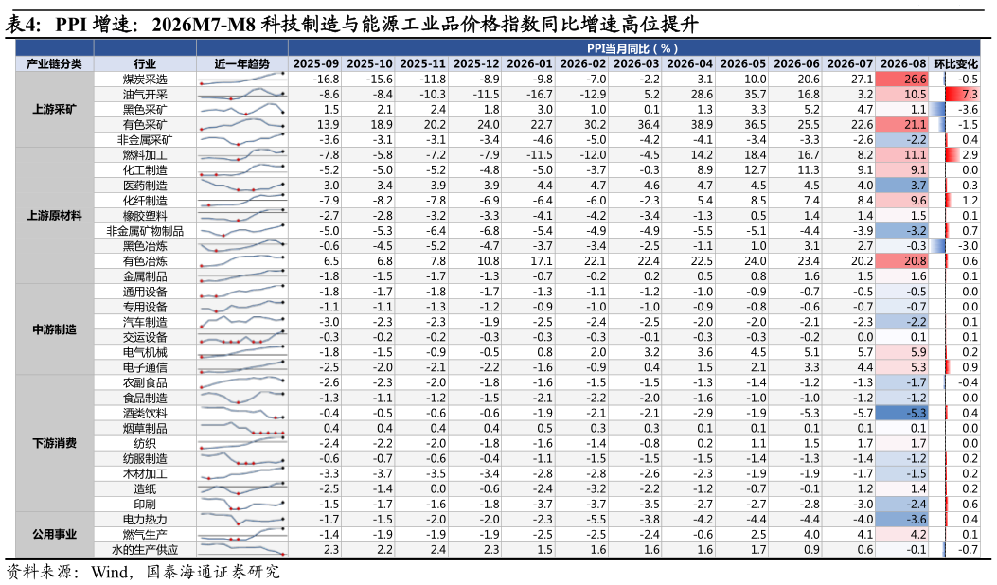Select the 烟草制品 industry name
Image resolution: width=997 pixels, height=585 pixels.
(145, 428)
